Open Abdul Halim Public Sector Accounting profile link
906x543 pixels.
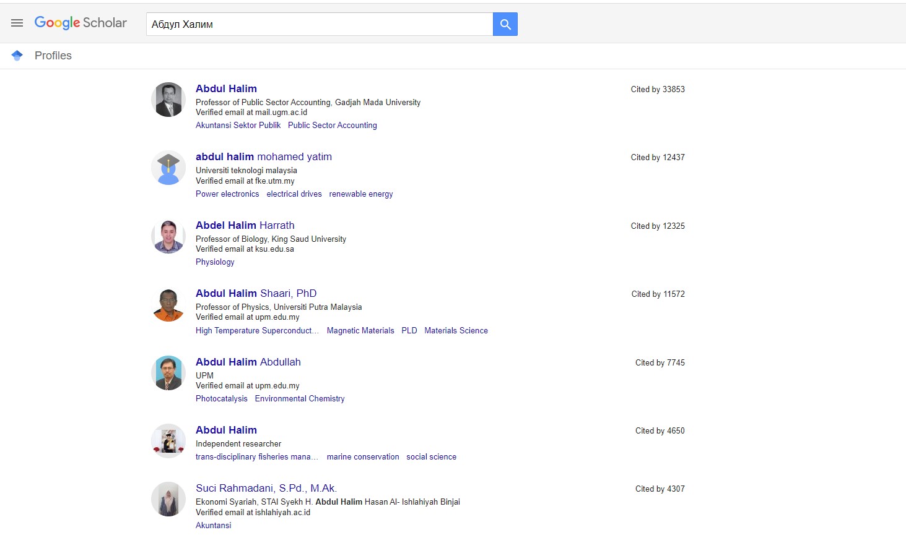(x=226, y=88)
